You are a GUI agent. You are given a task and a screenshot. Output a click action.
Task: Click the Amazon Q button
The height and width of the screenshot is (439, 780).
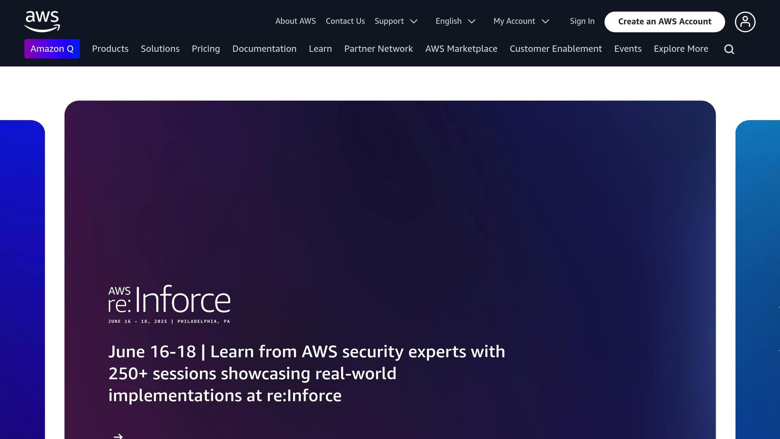52,49
